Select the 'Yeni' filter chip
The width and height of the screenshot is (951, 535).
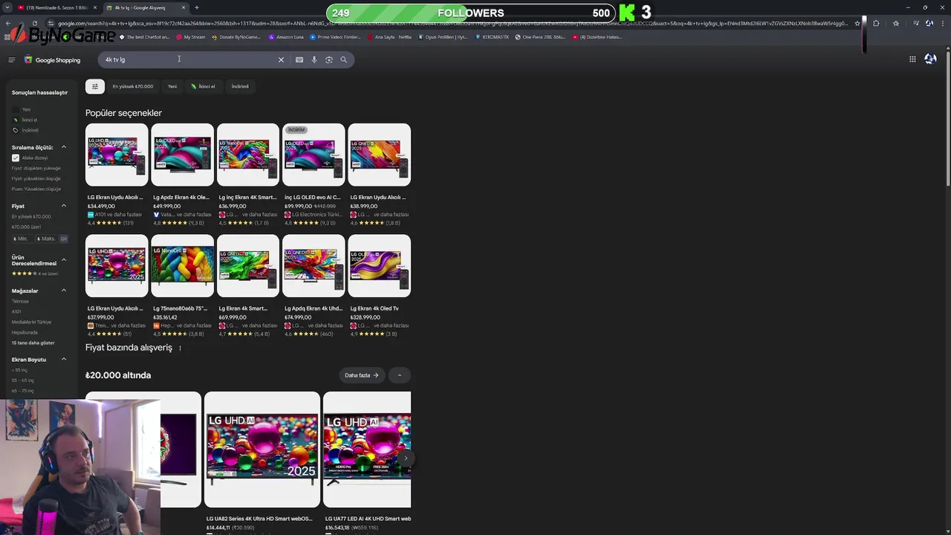[172, 86]
